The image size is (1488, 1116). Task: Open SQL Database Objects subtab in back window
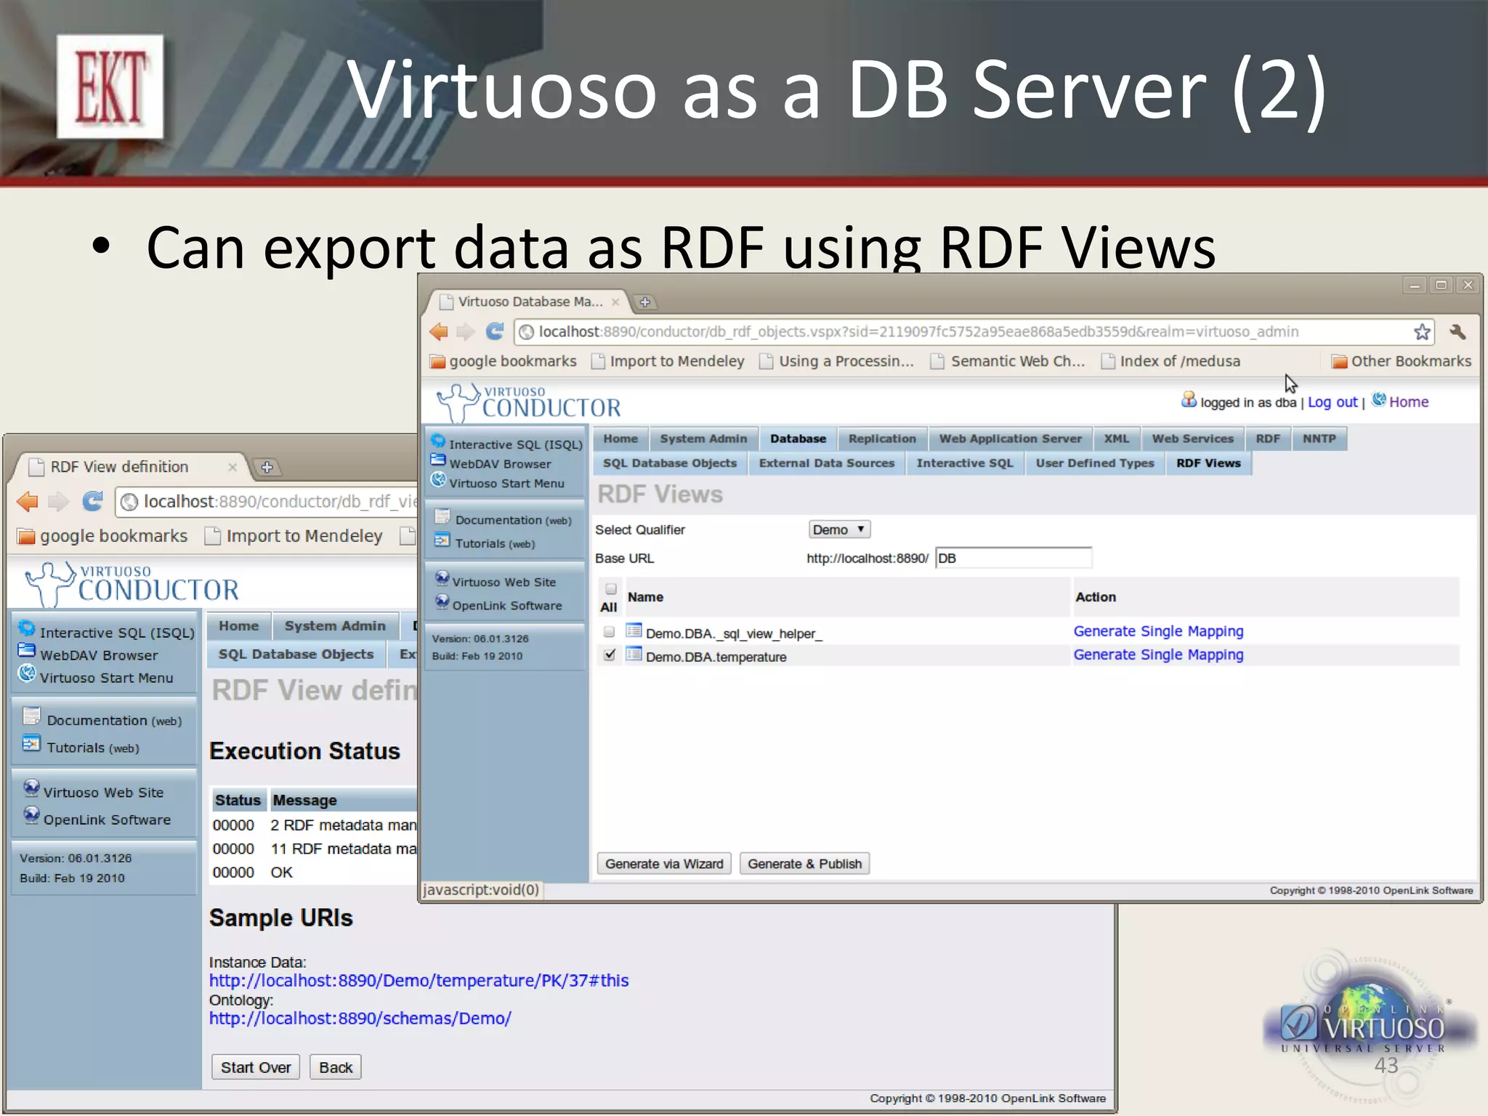(296, 654)
